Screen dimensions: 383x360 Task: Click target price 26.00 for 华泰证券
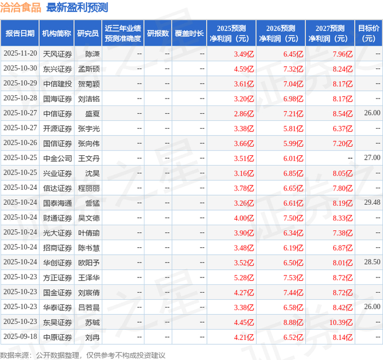pos(372,306)
